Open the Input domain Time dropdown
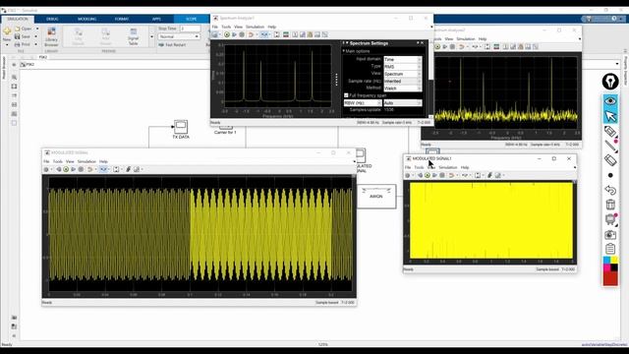The width and height of the screenshot is (629, 354). coord(403,59)
